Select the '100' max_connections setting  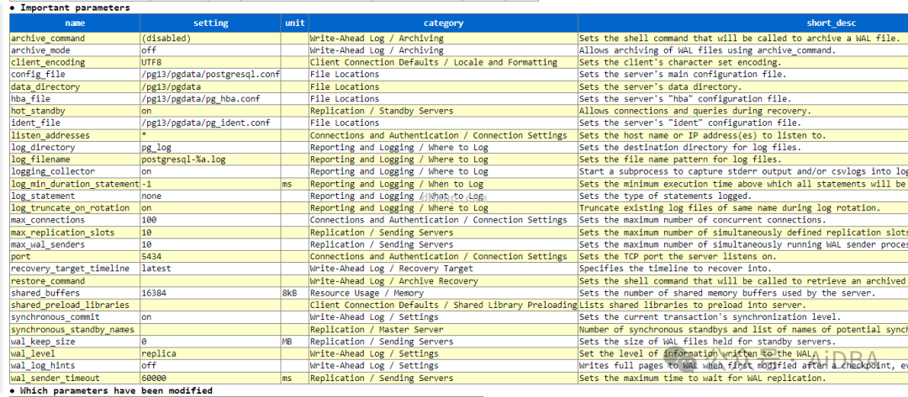(x=148, y=220)
